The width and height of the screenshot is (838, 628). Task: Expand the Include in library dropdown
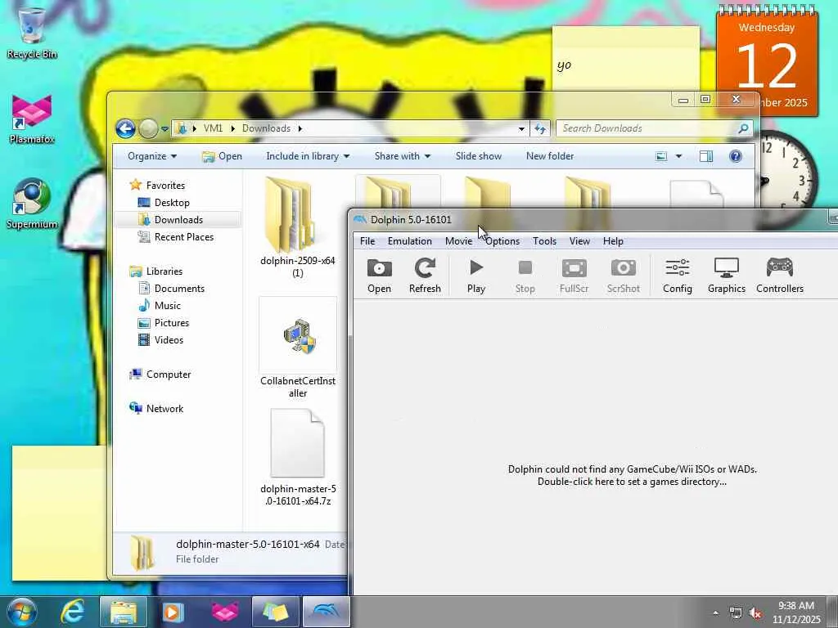coord(308,156)
